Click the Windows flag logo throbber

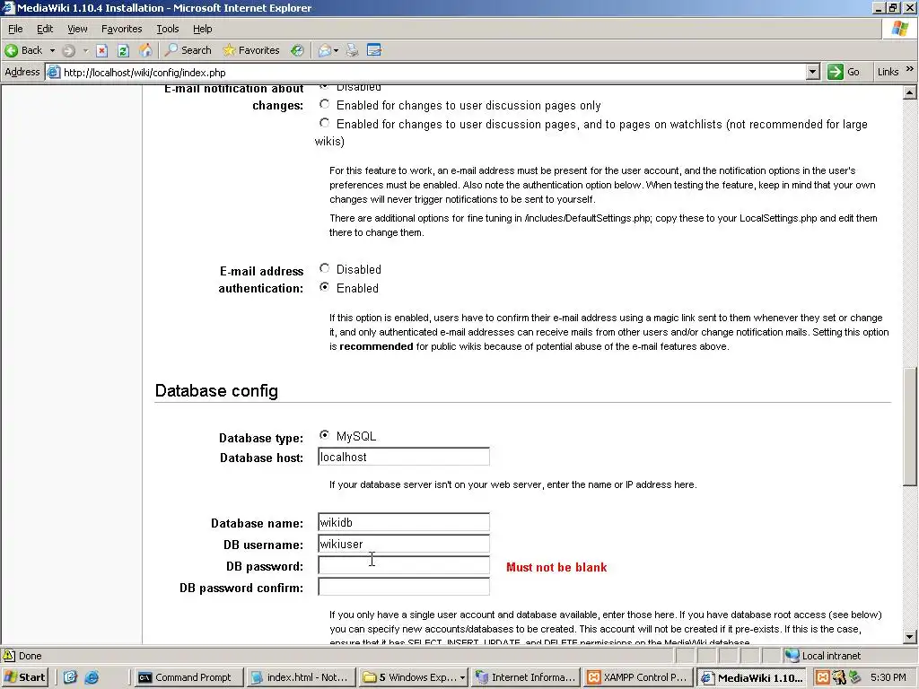[x=900, y=28]
